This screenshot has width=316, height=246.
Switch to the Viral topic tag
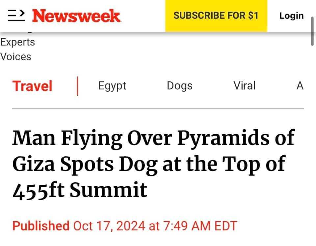click(x=244, y=86)
